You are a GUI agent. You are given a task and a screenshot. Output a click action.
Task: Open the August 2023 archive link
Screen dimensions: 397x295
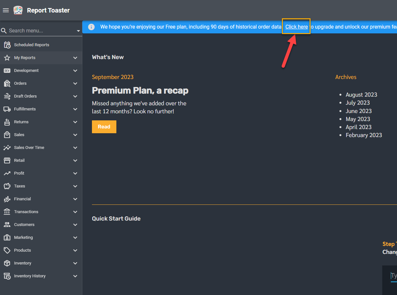tap(361, 95)
